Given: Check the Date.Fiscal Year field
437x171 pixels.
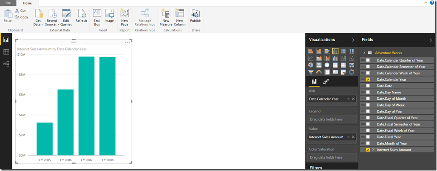Looking at the screenshot, I should click(x=368, y=137).
